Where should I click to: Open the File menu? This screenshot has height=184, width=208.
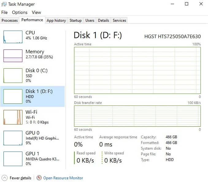pos(4,13)
